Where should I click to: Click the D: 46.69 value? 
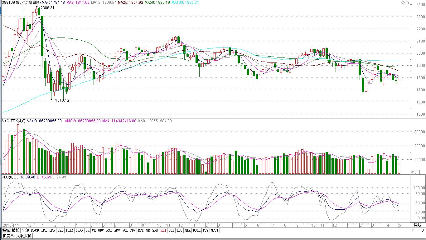(x=44, y=177)
